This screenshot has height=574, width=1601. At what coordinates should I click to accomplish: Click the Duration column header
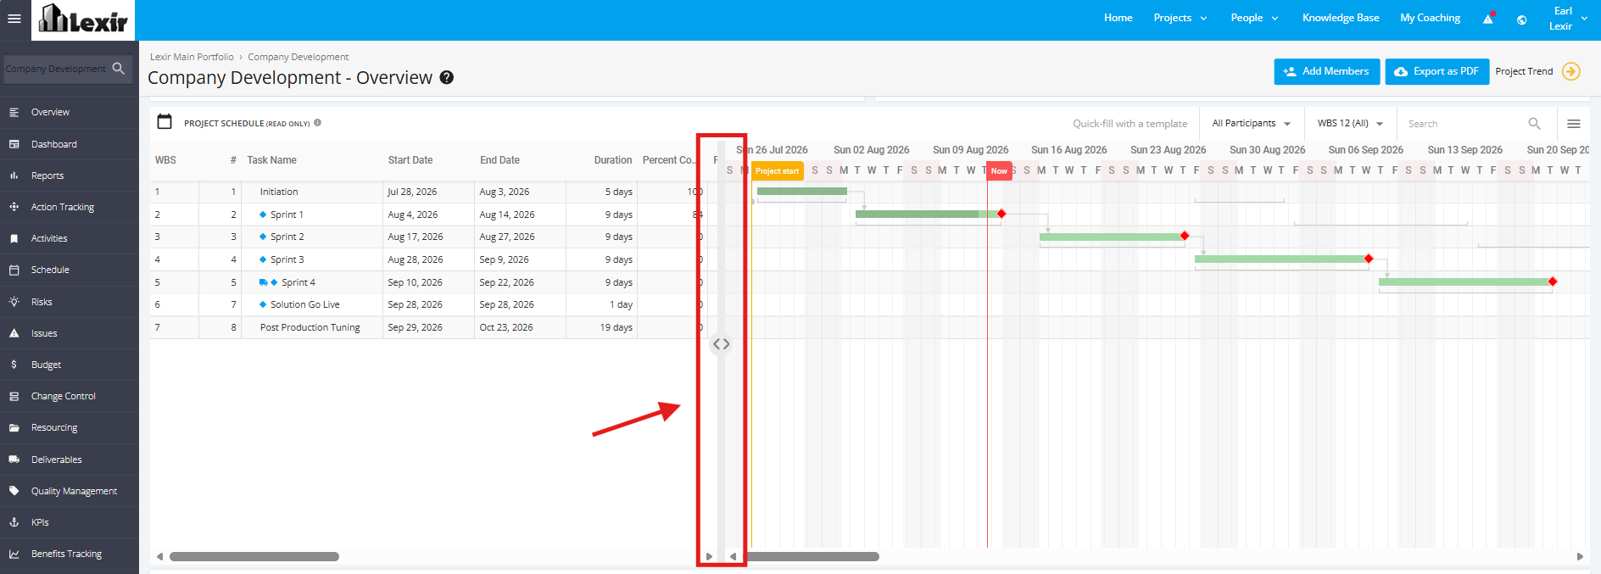[613, 160]
